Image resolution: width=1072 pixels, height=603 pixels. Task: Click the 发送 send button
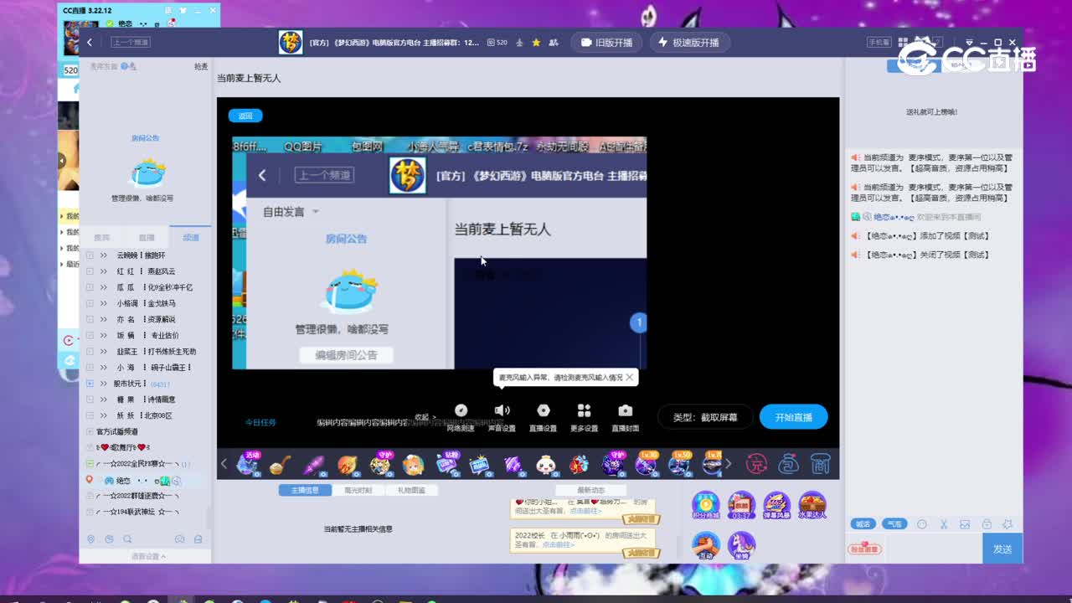tap(1002, 549)
